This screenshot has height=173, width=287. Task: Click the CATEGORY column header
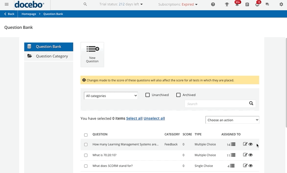(172, 134)
